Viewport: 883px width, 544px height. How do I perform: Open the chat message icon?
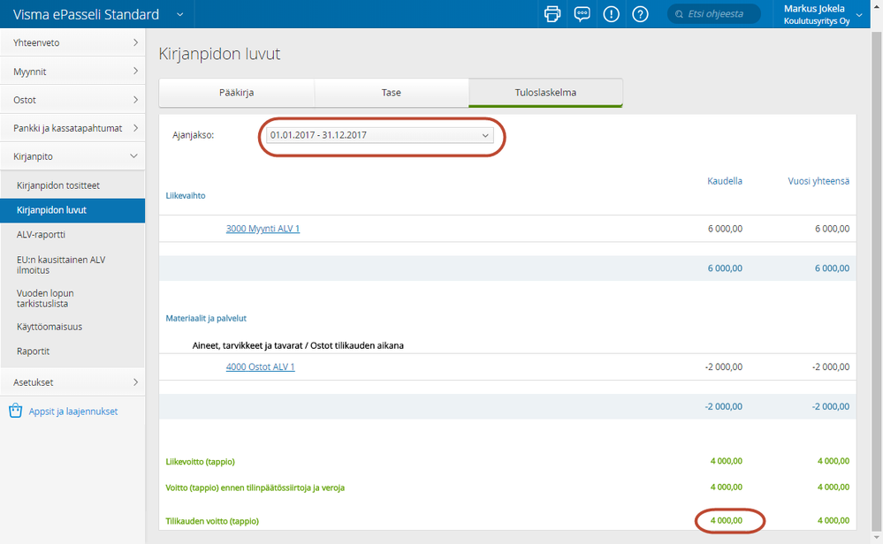582,14
